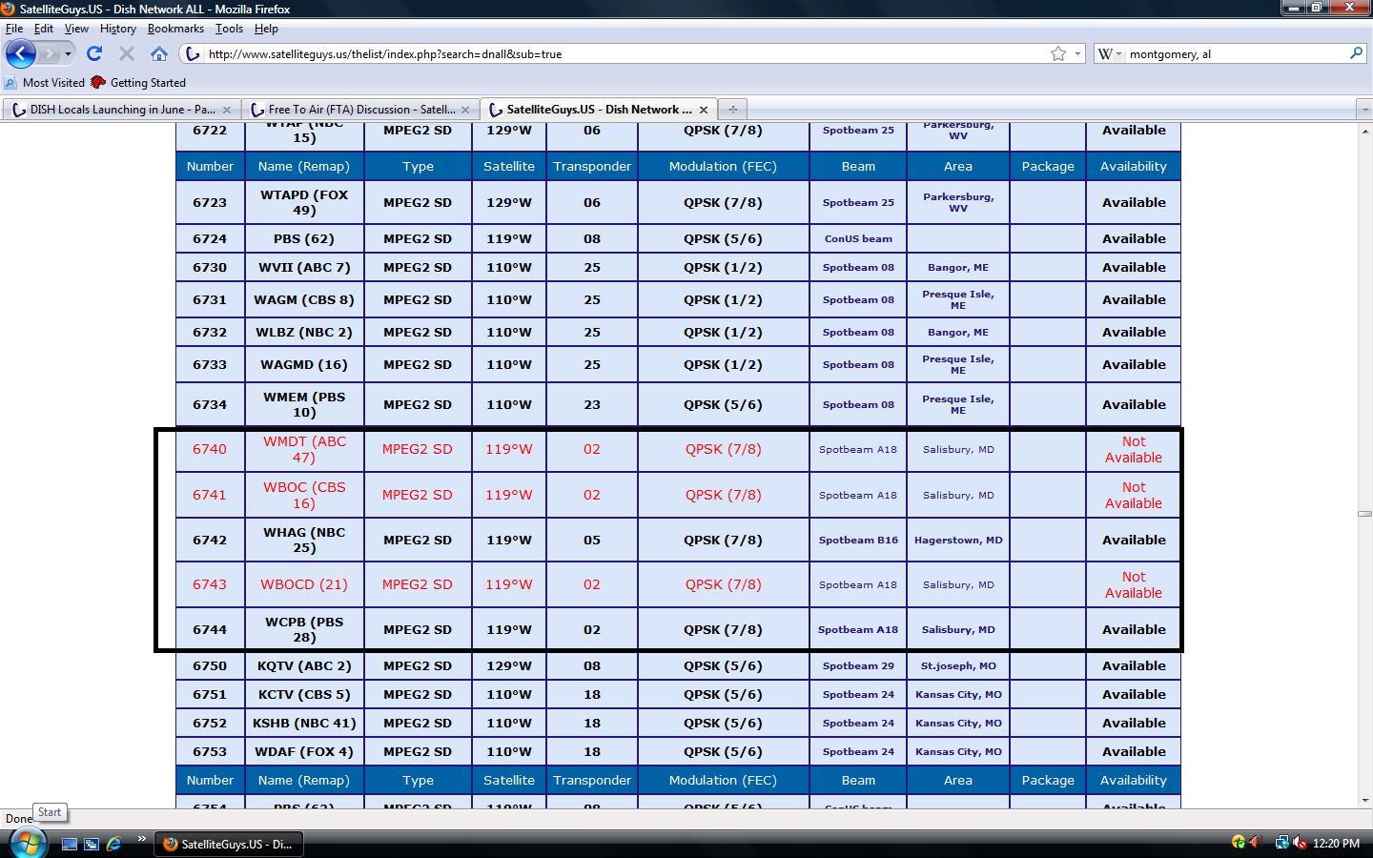Image resolution: width=1373 pixels, height=858 pixels.
Task: Click Switch Between Windows quick launch icon
Action: [x=92, y=844]
